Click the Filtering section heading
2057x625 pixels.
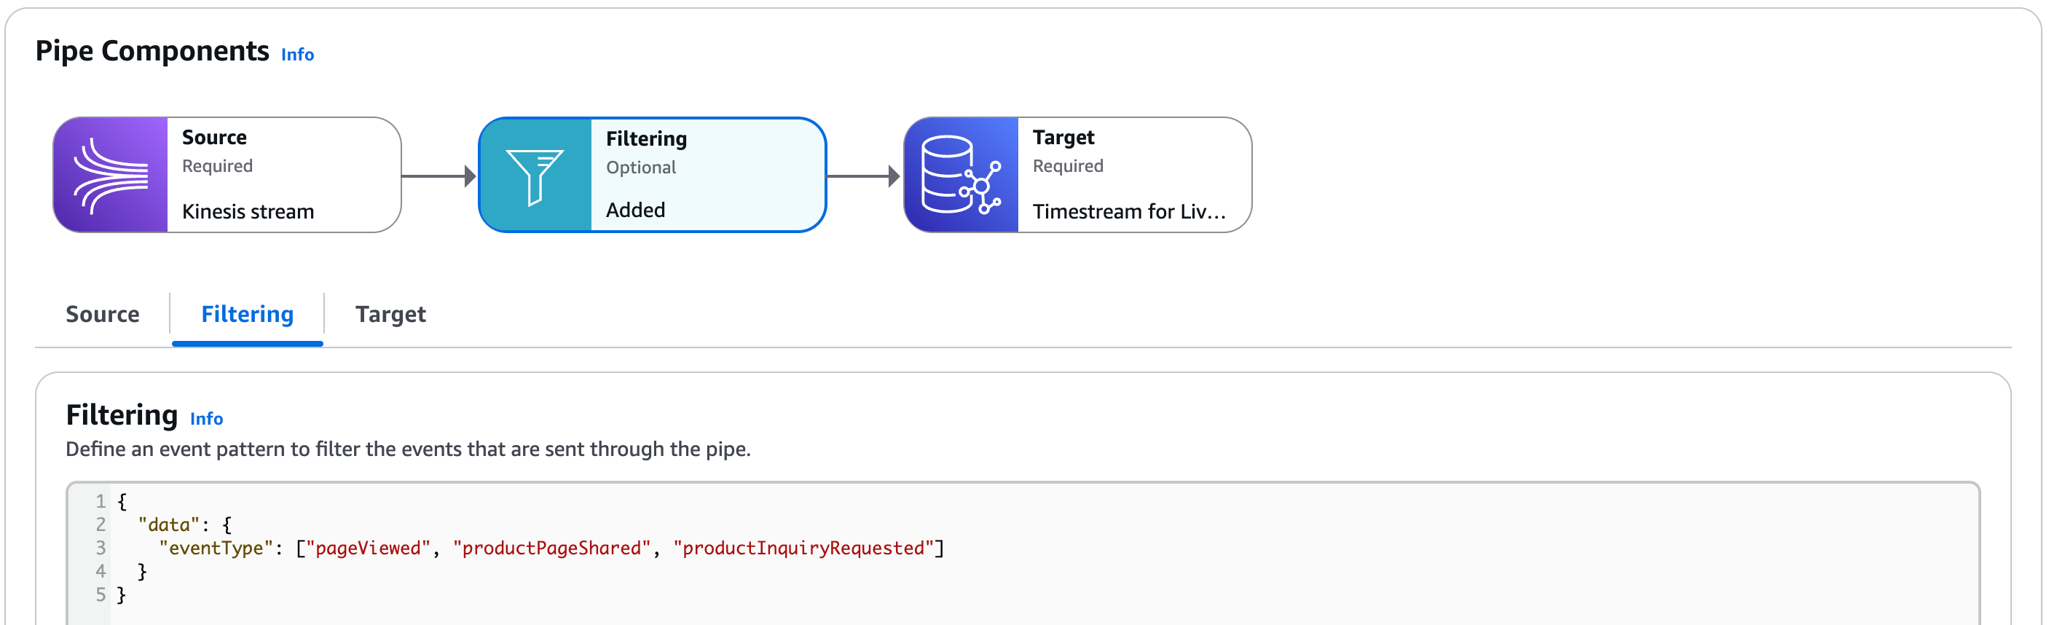pos(122,415)
